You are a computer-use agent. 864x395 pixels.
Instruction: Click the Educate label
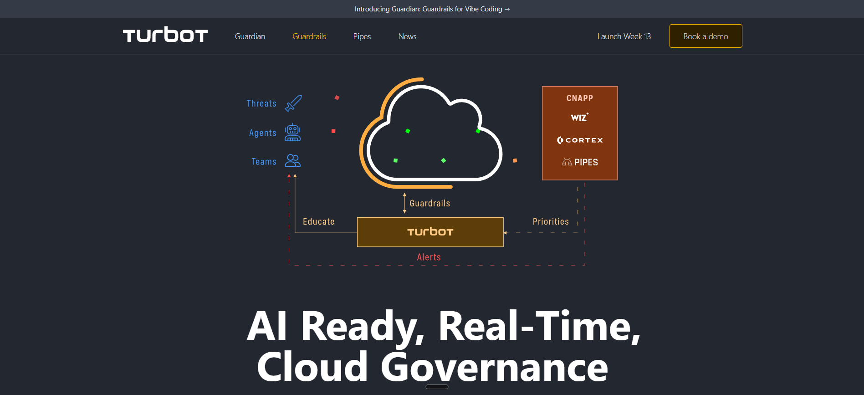point(319,221)
